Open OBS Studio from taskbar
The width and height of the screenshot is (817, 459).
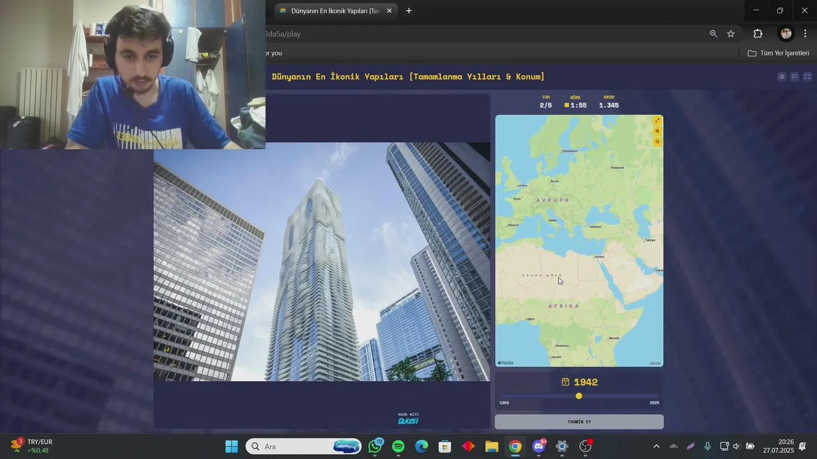pyautogui.click(x=585, y=446)
